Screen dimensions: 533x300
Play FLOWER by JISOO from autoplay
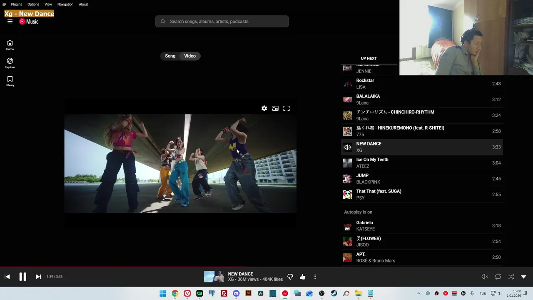[422, 242]
